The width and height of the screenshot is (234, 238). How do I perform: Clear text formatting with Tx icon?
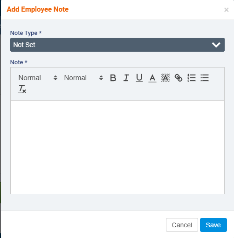point(22,89)
